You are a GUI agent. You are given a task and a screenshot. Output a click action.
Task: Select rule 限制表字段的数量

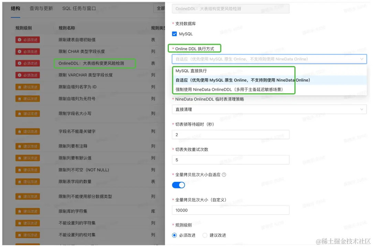(75, 181)
